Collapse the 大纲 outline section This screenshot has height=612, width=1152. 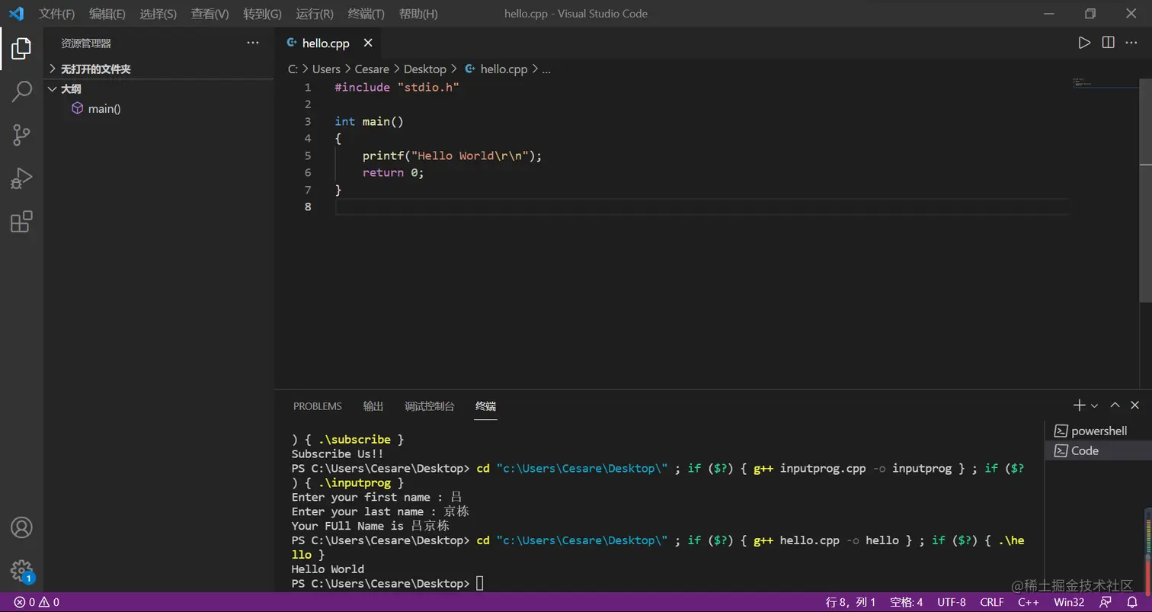click(71, 88)
